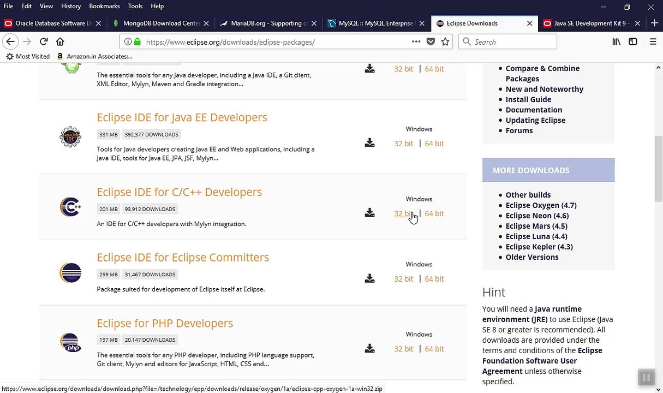Open Amazon.in Associates bookmark

tap(94, 56)
